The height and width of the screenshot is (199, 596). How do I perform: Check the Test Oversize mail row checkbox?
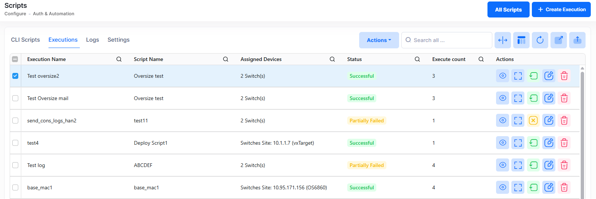[15, 98]
